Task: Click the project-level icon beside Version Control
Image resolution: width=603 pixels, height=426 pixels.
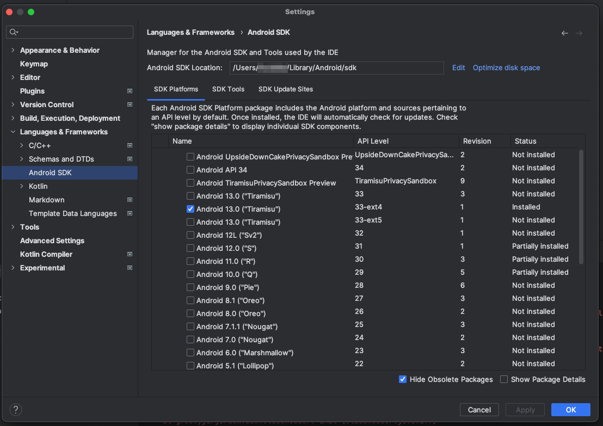Action: point(130,104)
